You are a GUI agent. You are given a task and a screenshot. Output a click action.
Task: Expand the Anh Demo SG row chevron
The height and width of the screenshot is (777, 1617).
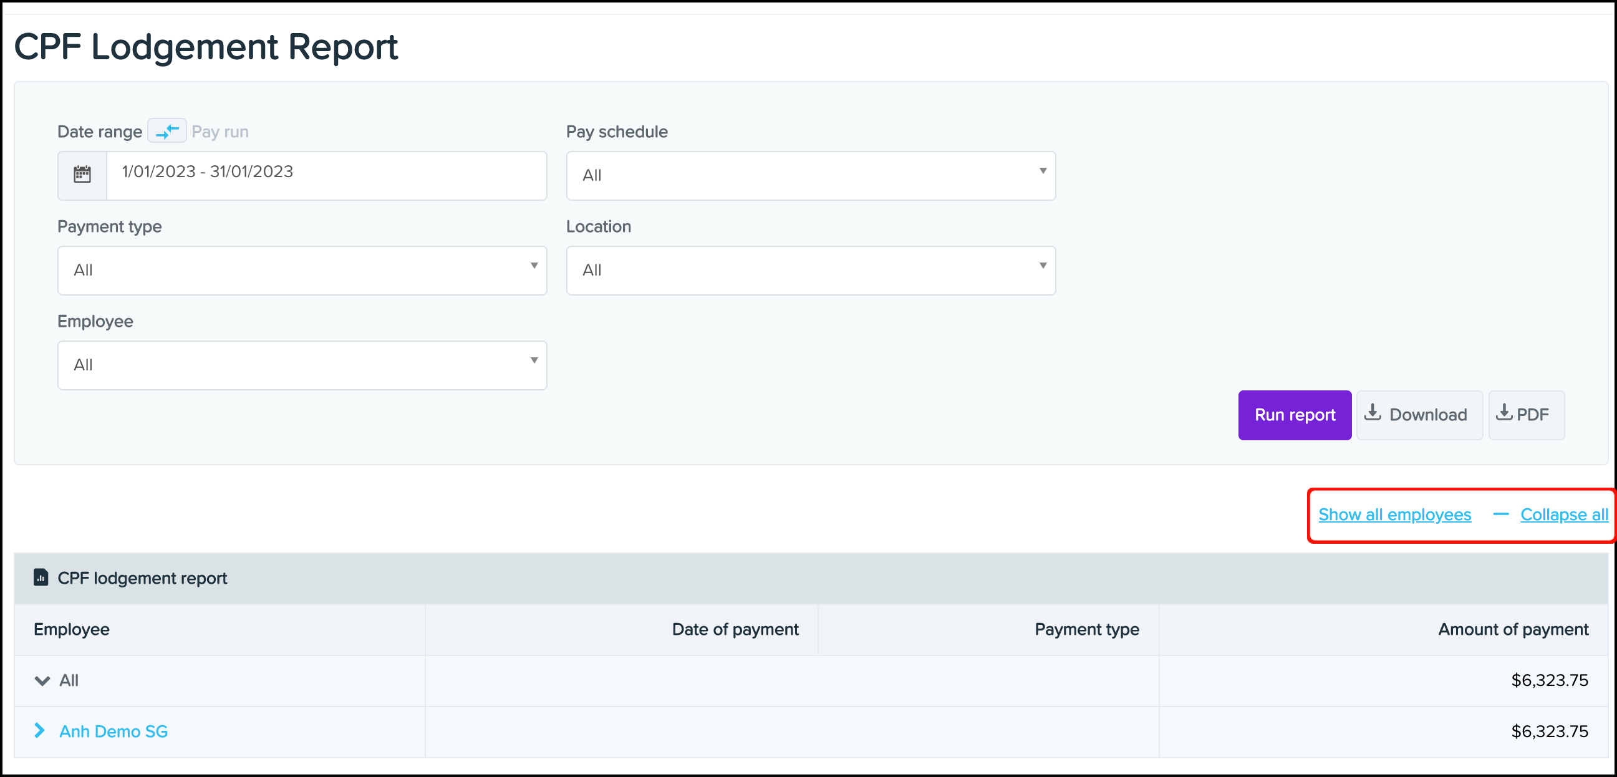39,730
